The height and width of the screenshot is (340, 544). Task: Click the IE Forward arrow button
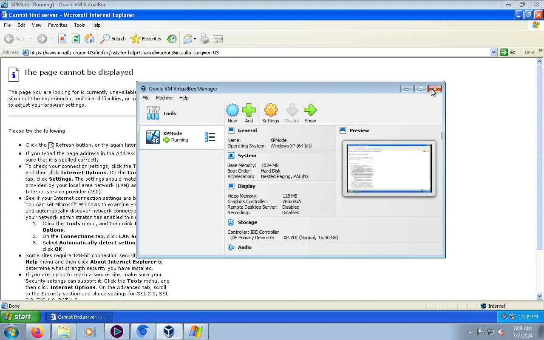(42, 39)
